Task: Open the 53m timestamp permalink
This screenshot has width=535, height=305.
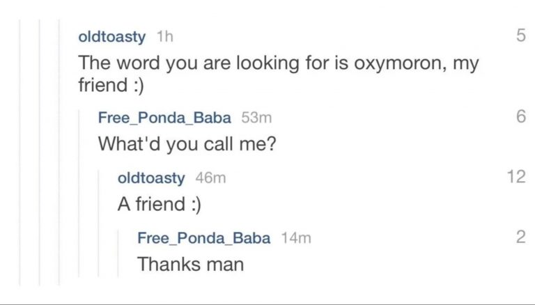Action: coord(256,117)
